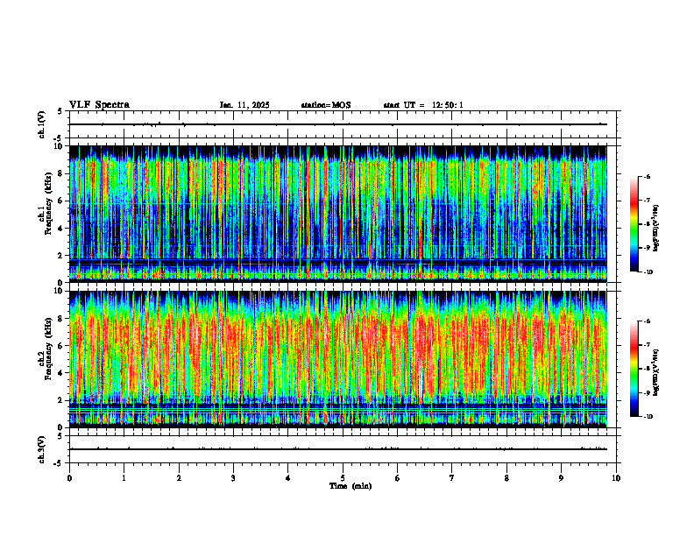Click the ch.1 colorbar "log(PSD)" label
The image size is (694, 536).
[656, 229]
